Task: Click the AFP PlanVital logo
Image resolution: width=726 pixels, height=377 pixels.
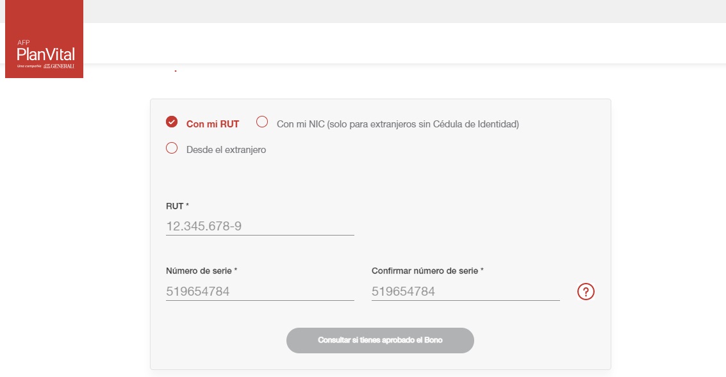Action: point(44,53)
